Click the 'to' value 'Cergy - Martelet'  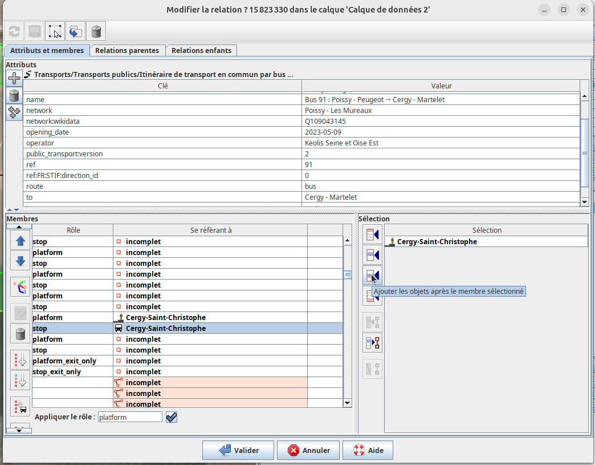click(x=441, y=197)
